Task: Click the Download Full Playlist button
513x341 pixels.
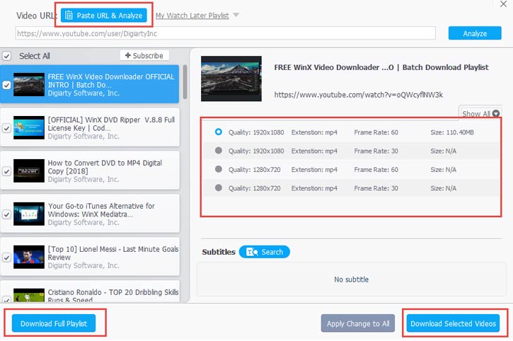Action: (54, 323)
